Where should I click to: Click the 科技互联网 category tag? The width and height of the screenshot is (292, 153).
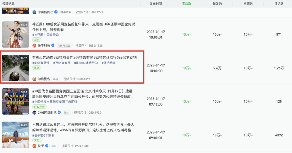pyautogui.click(x=64, y=46)
